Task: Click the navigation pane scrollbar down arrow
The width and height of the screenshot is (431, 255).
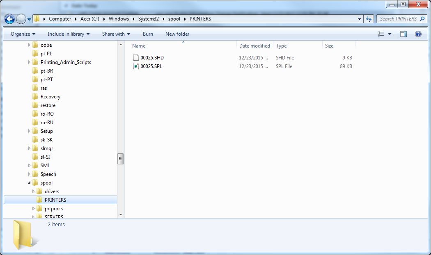Action: [121, 214]
